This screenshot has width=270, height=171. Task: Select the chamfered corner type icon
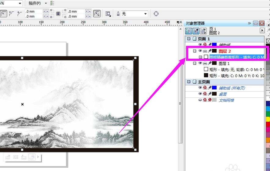[x=20, y=14]
